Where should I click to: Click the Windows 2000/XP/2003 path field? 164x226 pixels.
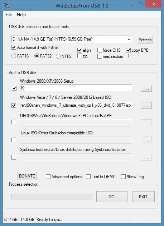(76, 88)
